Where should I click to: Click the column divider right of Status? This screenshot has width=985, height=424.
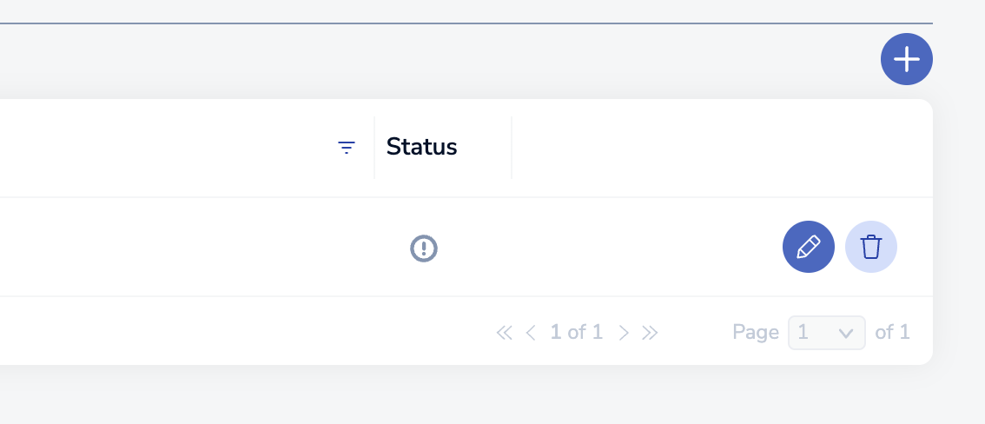512,148
